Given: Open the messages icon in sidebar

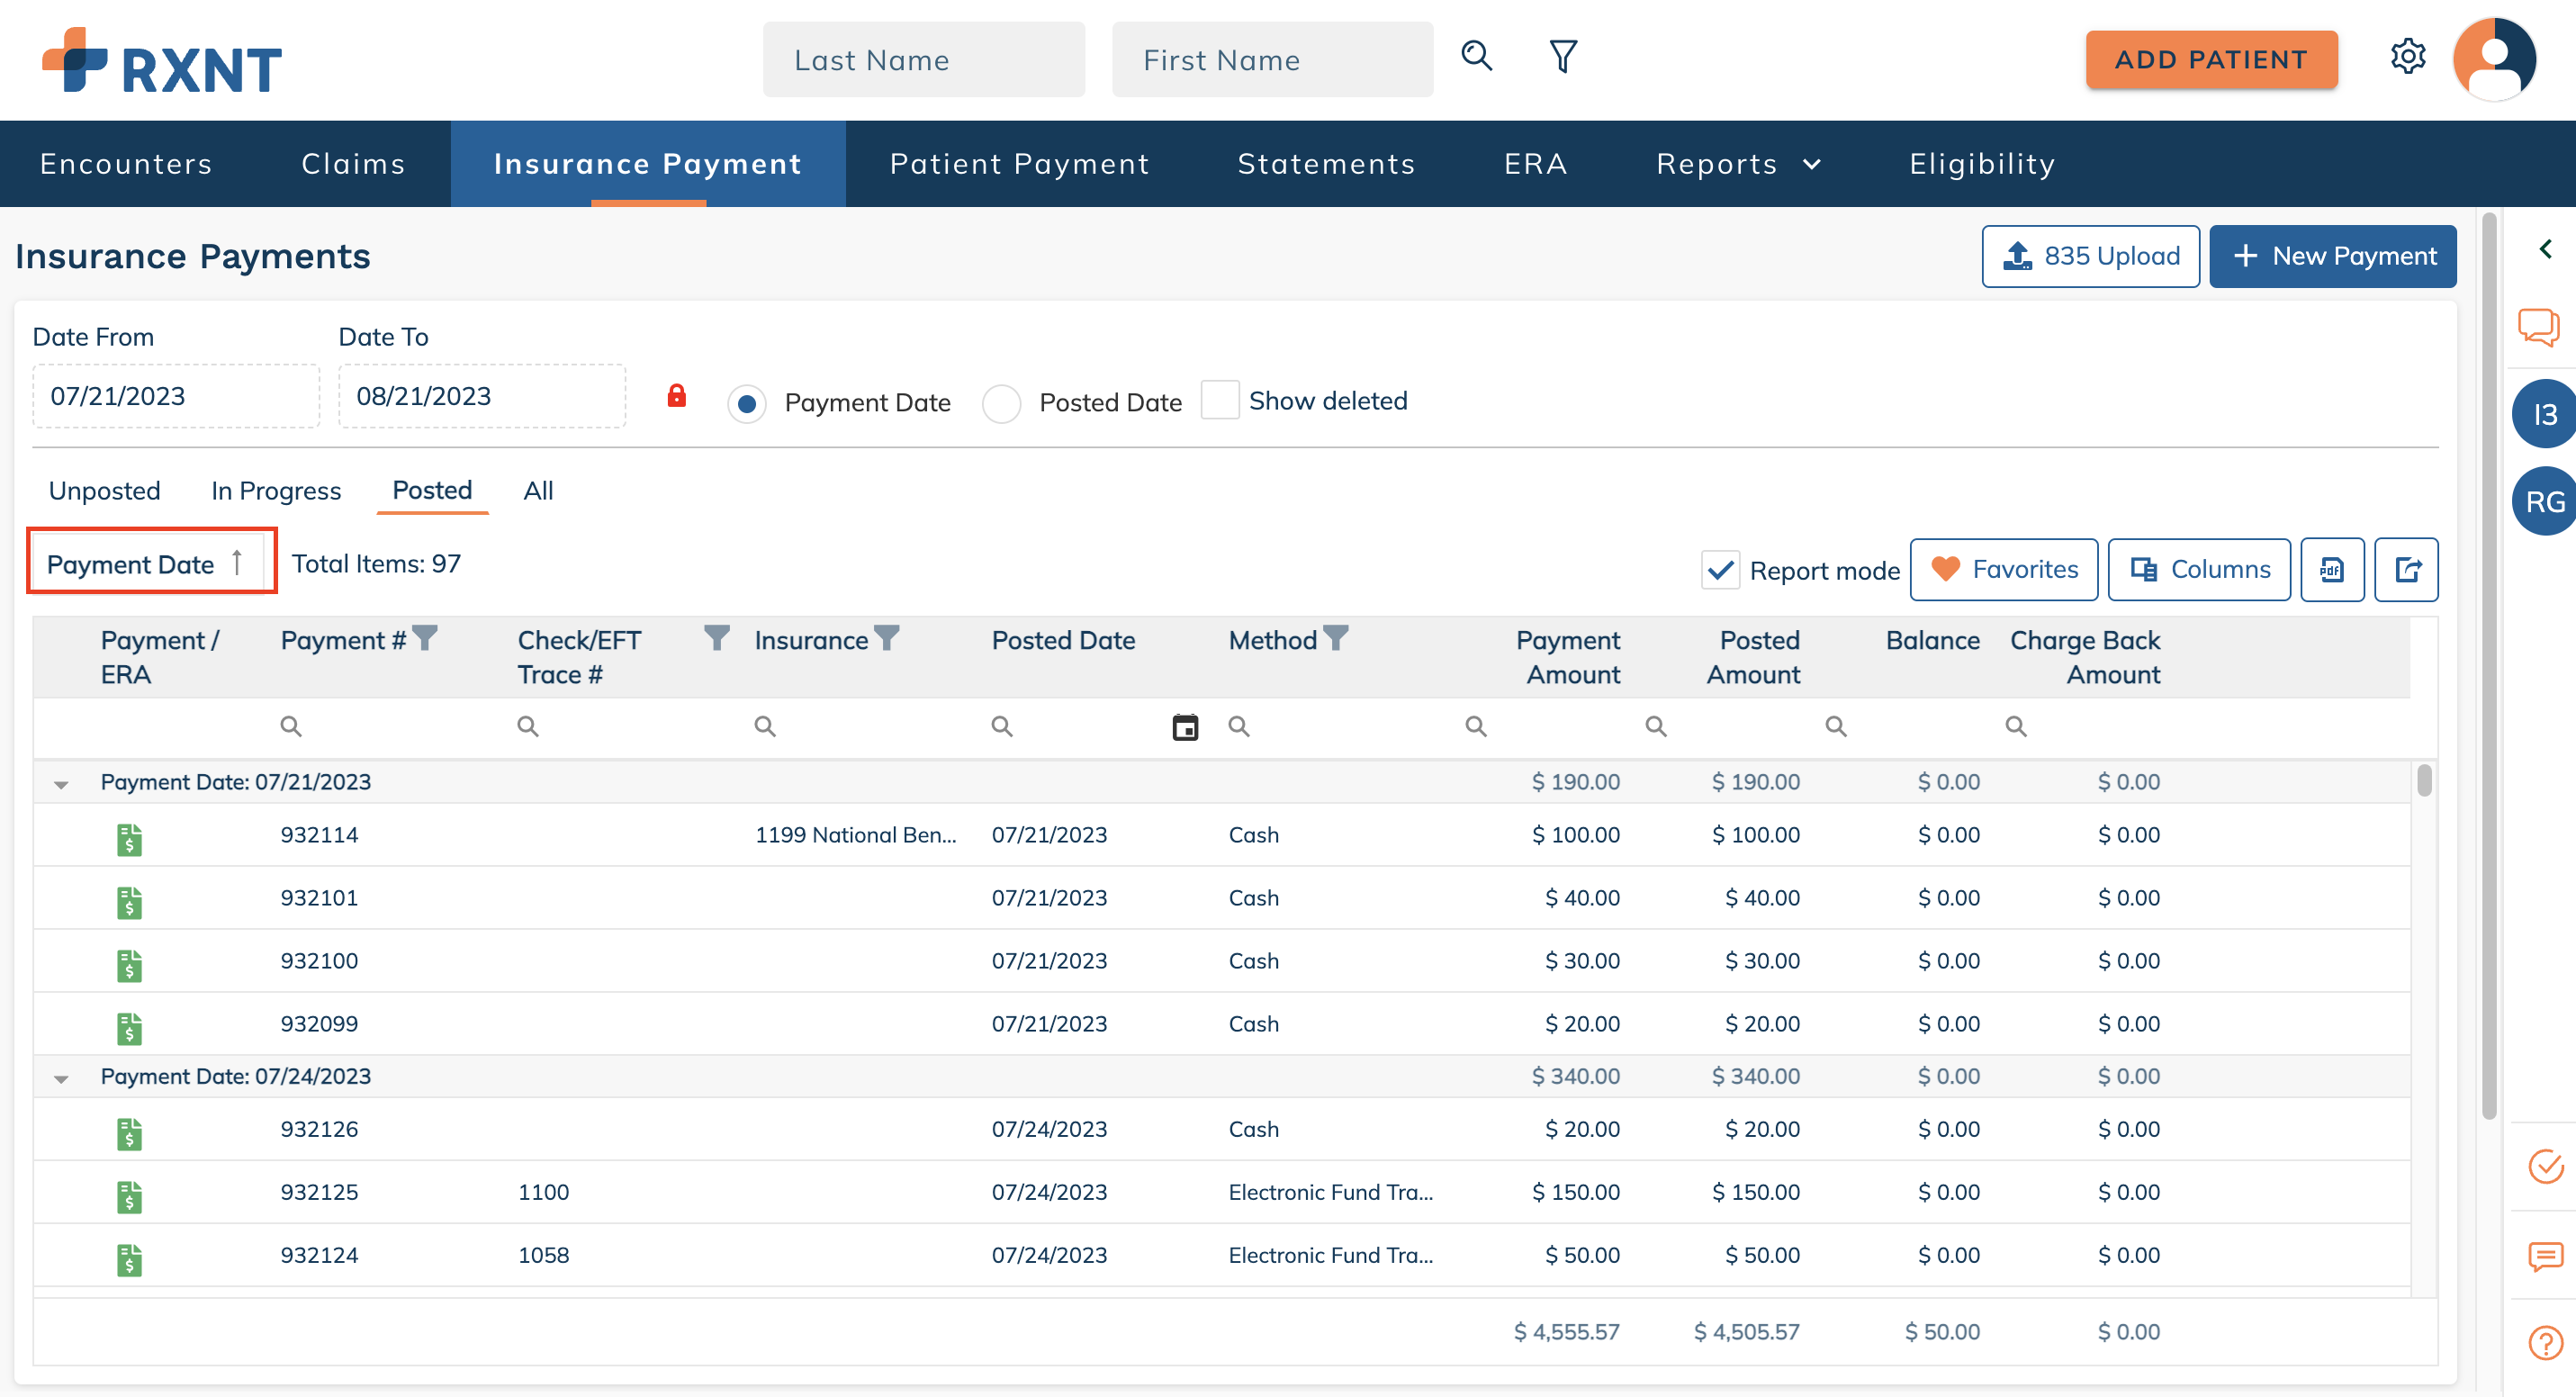Looking at the screenshot, I should pyautogui.click(x=2545, y=1255).
